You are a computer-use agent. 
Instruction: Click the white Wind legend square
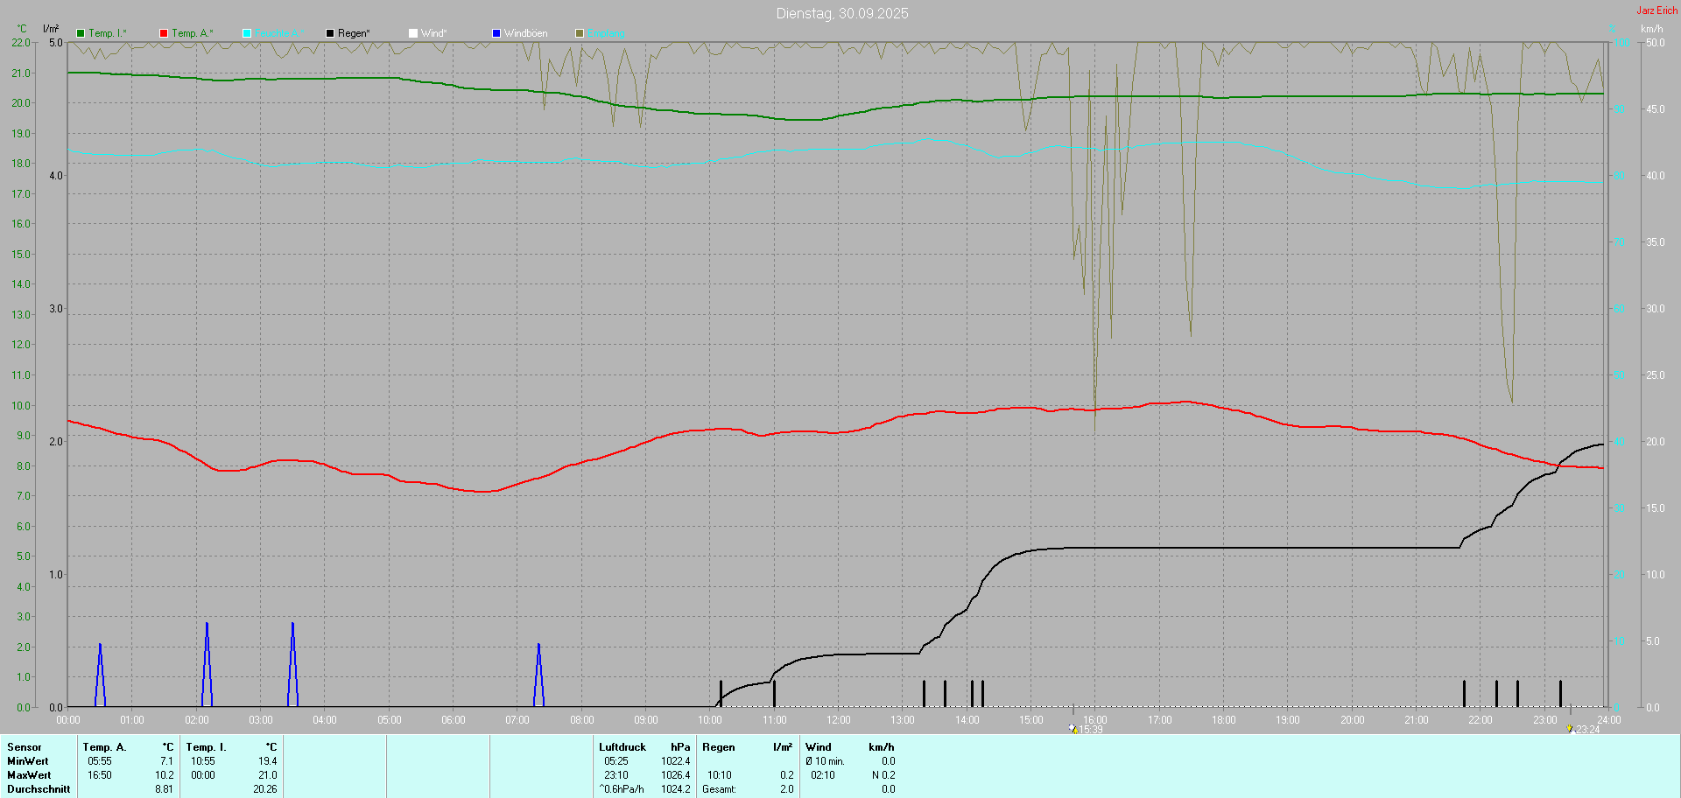[x=413, y=33]
